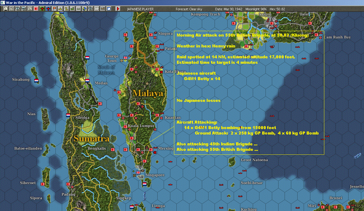The image size is (364, 211).
Task: Select Japanese flag unit at Kuantan
Action: (158, 115)
